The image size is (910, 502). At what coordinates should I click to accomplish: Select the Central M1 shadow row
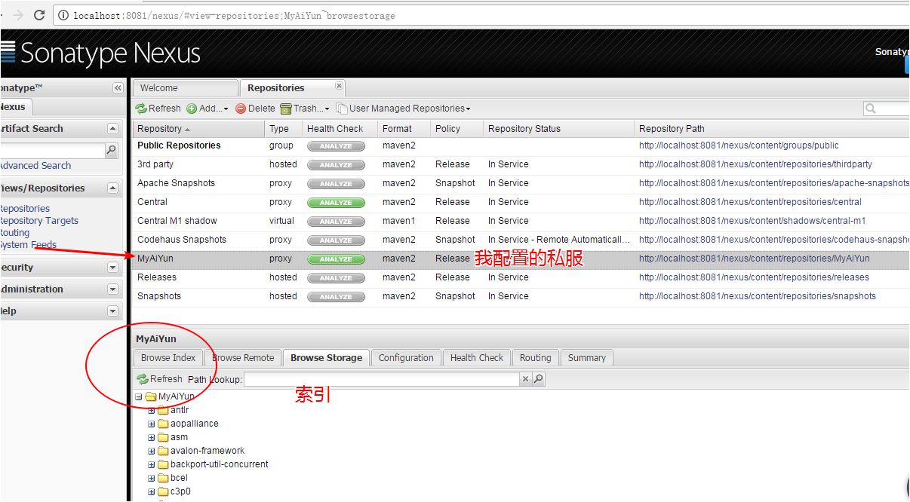click(x=521, y=221)
